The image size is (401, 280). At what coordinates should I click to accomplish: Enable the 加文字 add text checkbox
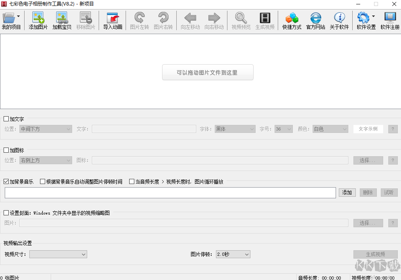6,119
